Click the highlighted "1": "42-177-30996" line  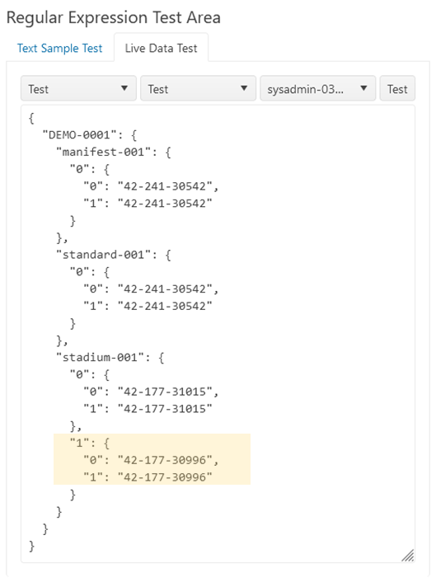point(148,477)
